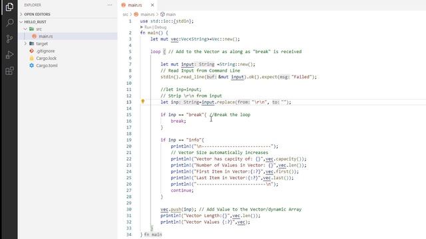The image size is (426, 239).
Task: Click the Cargo.lock file icon
Action: coord(31,58)
